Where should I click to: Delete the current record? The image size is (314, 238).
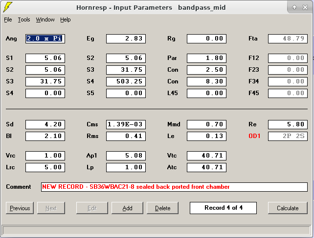[162, 208]
